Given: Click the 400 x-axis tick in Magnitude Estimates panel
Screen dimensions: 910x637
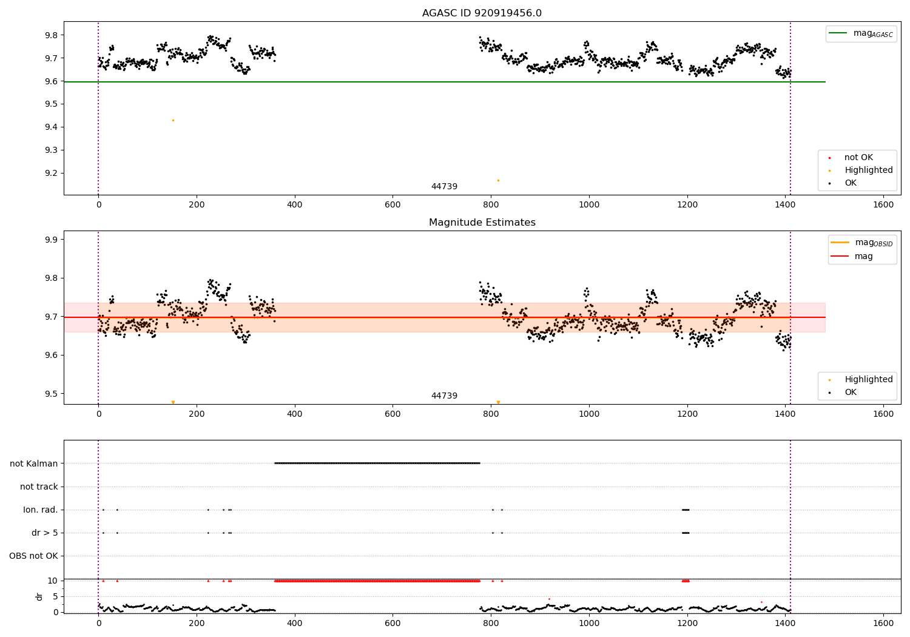Looking at the screenshot, I should [295, 414].
